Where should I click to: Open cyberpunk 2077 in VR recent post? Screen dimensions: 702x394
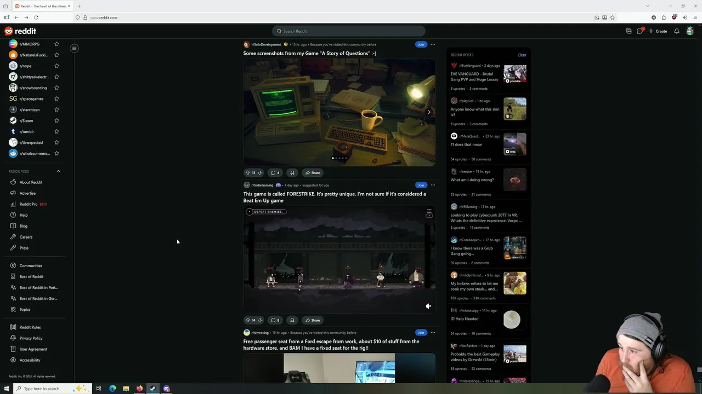486,218
